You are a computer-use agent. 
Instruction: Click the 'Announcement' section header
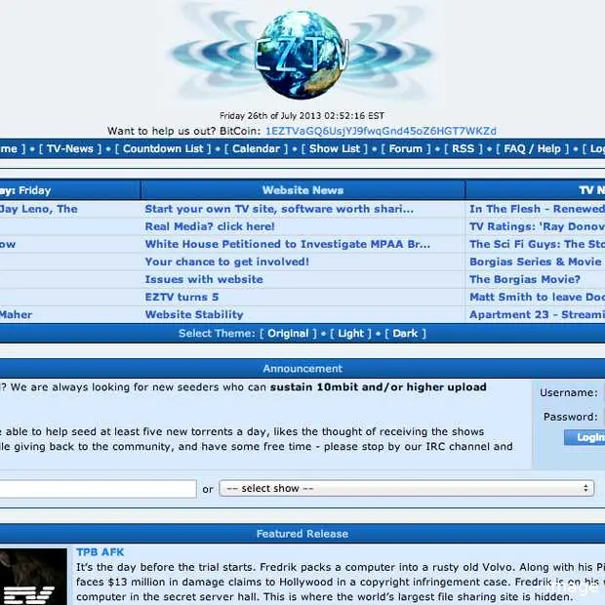[302, 369]
